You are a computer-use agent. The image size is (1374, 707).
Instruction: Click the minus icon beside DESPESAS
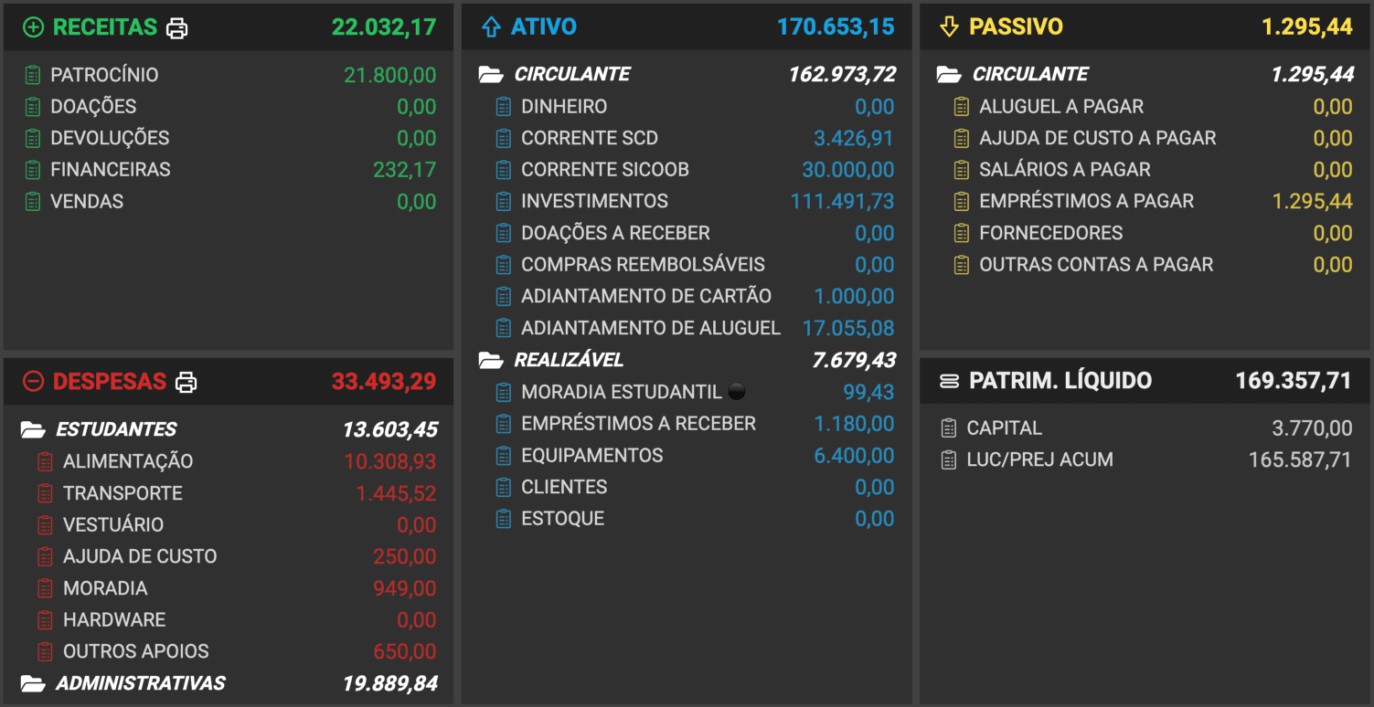point(35,381)
